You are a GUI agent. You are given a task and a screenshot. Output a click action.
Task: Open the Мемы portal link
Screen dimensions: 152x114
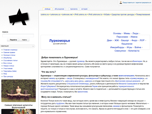coord(127,33)
